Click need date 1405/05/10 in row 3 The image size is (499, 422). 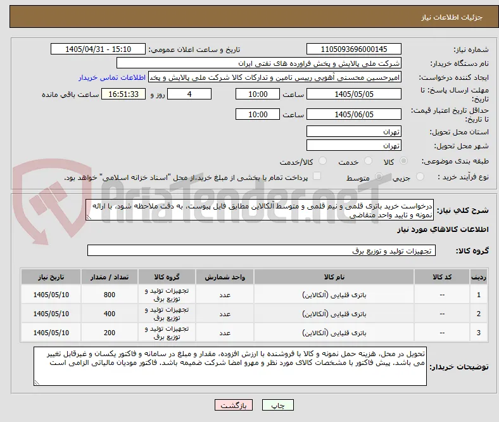tap(51, 333)
